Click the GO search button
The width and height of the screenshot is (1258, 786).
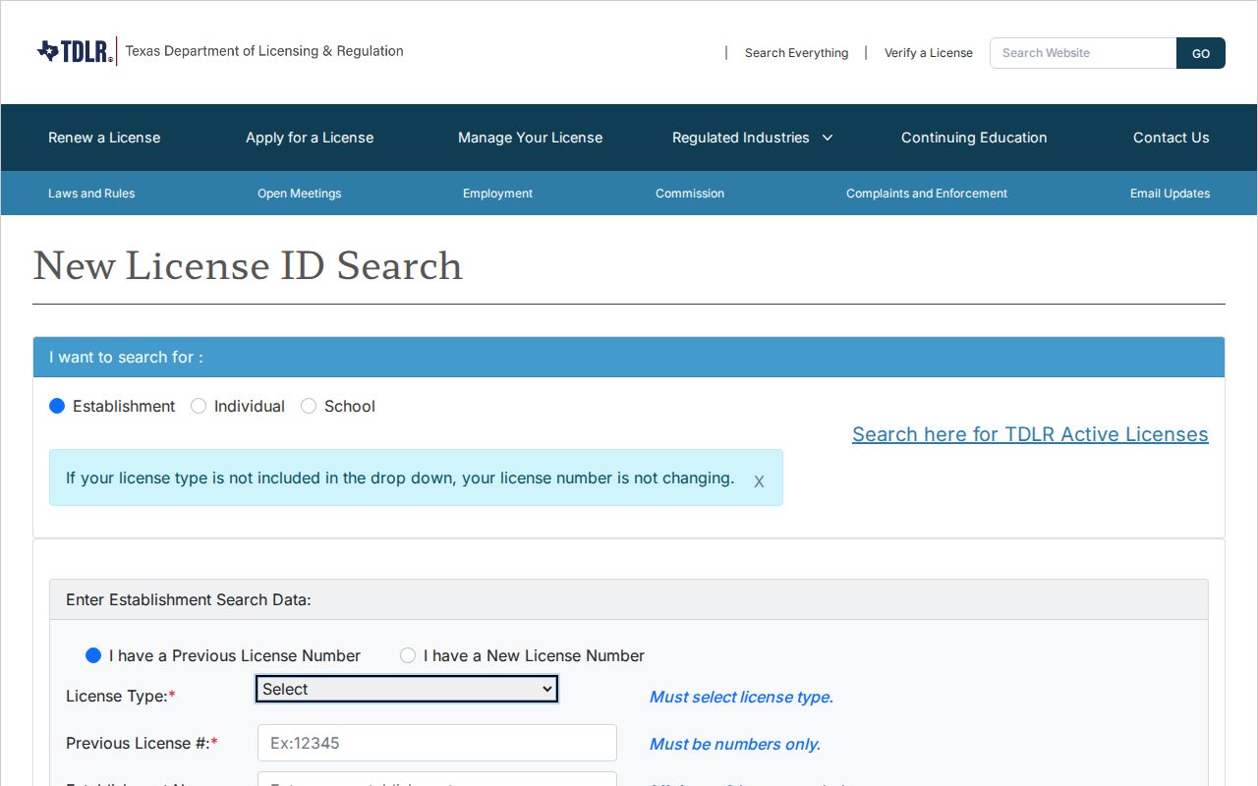tap(1201, 53)
